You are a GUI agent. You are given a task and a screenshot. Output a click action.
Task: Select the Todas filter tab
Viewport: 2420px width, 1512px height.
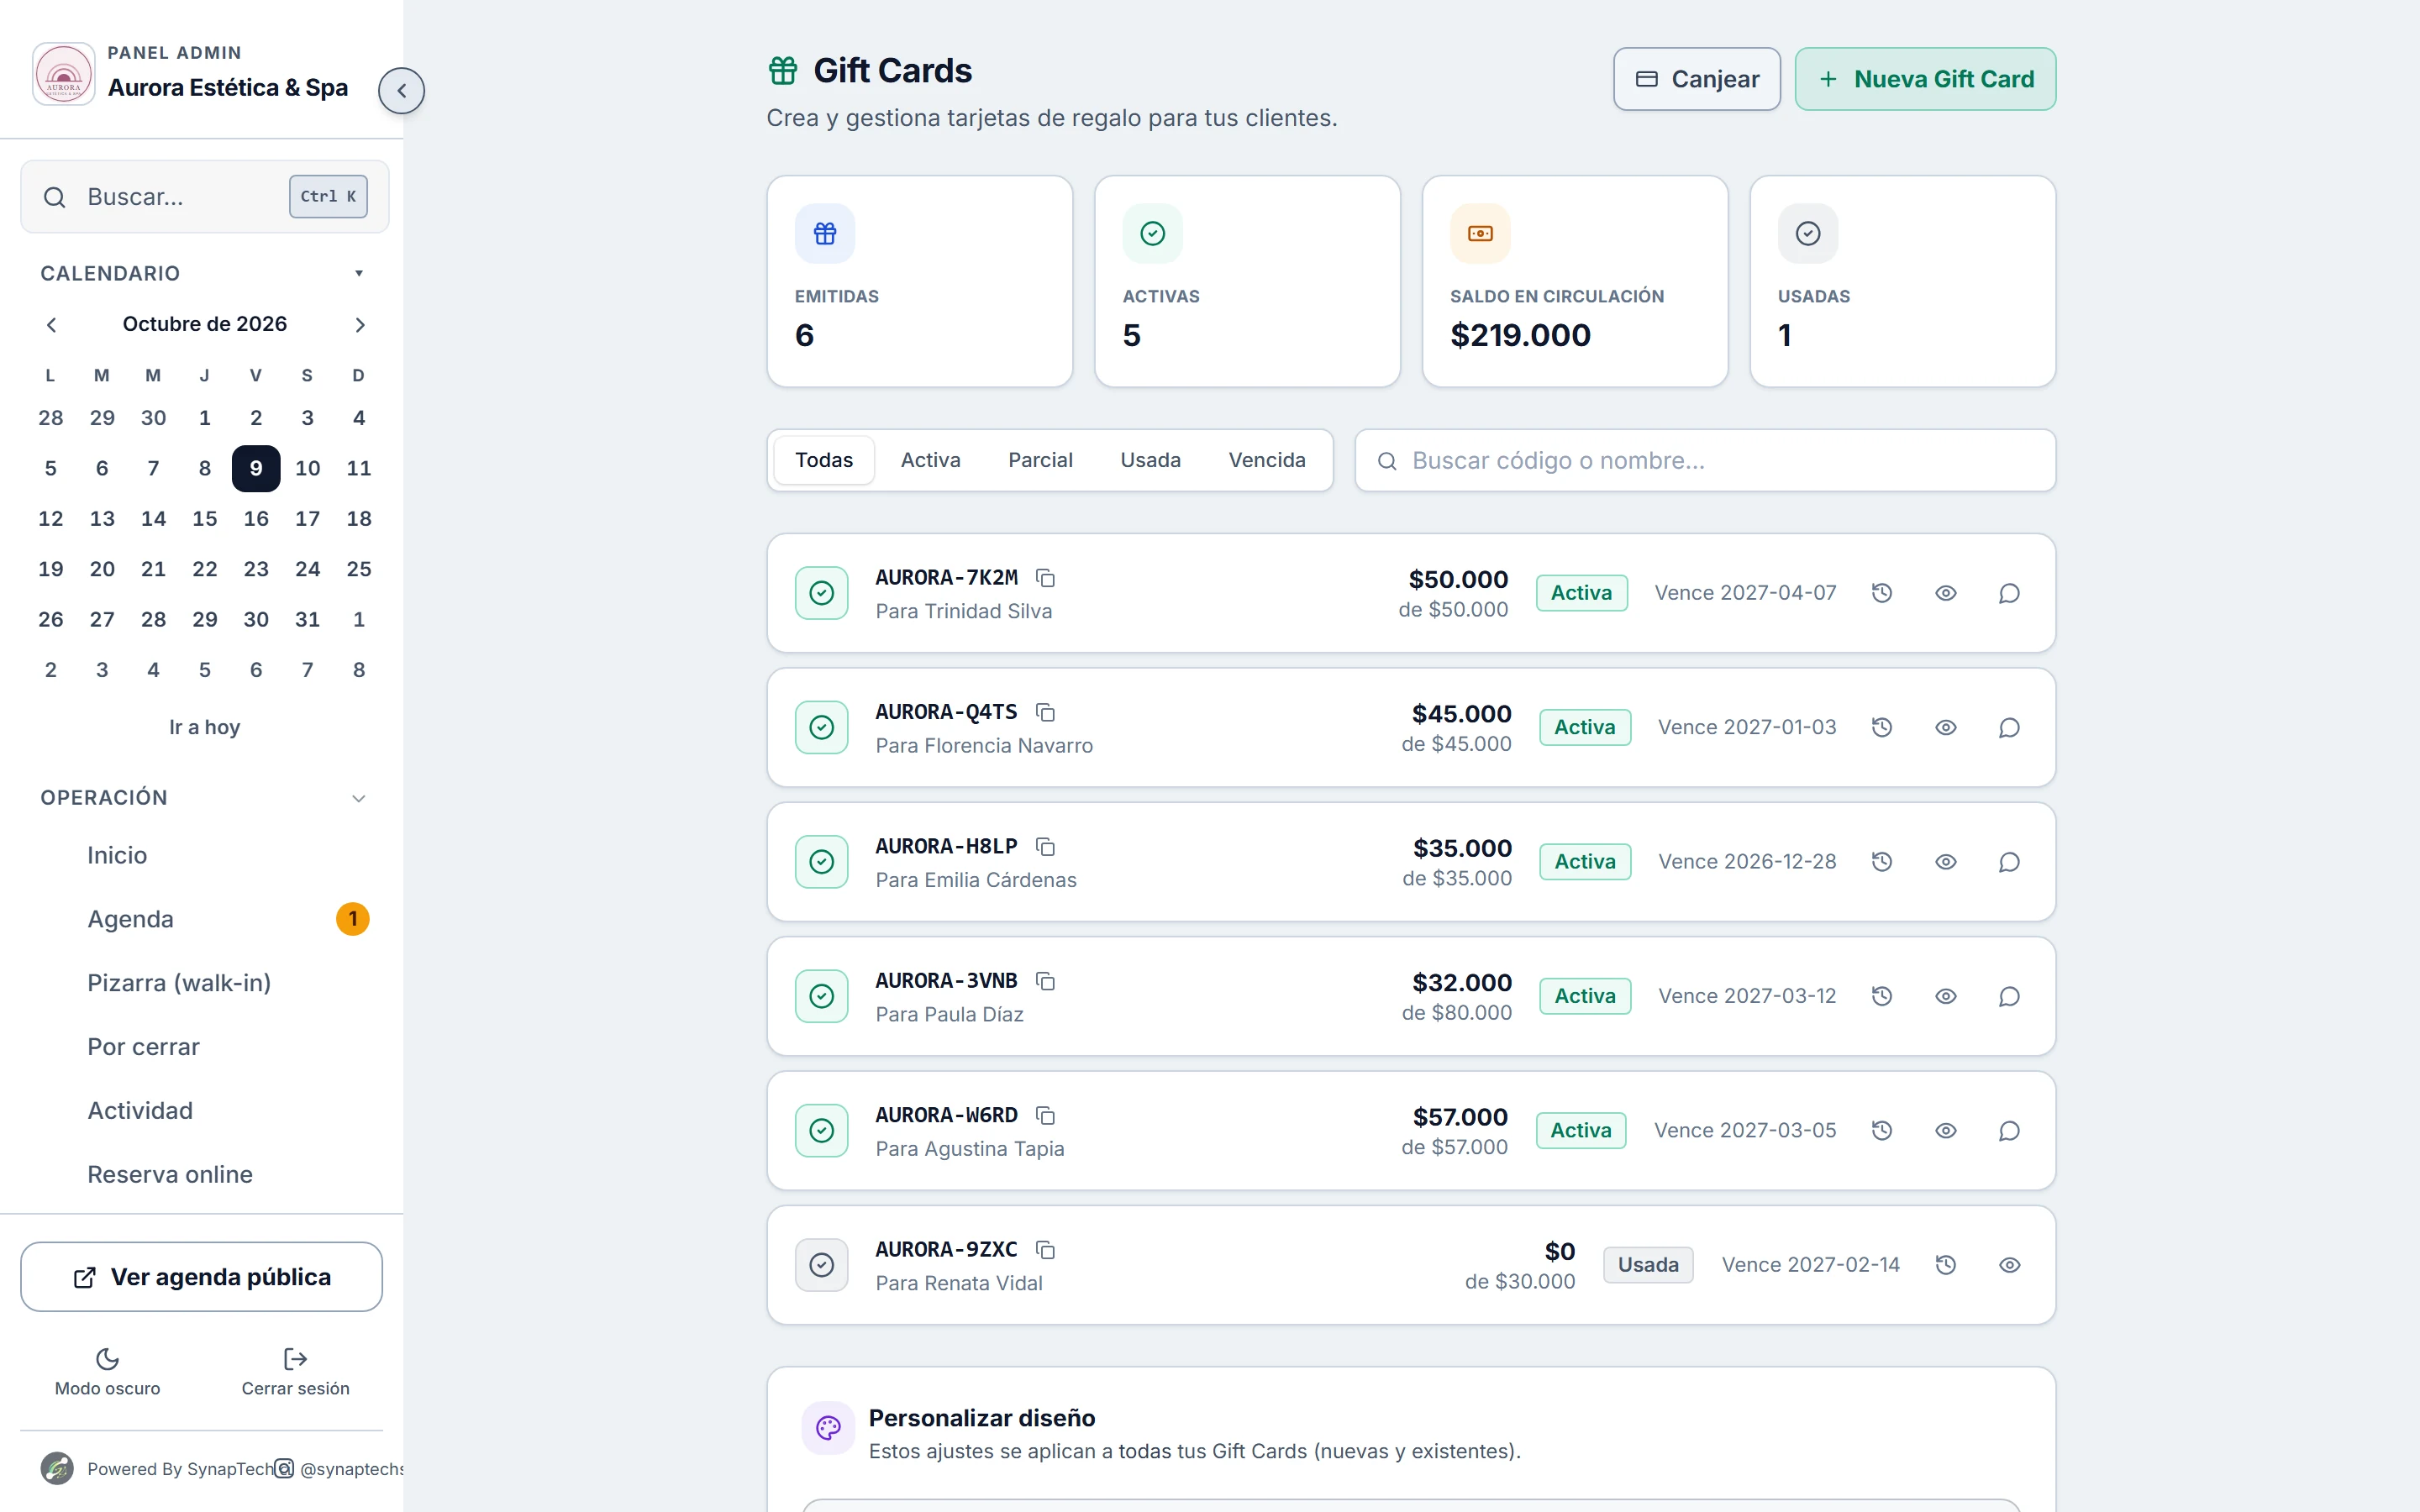coord(824,460)
